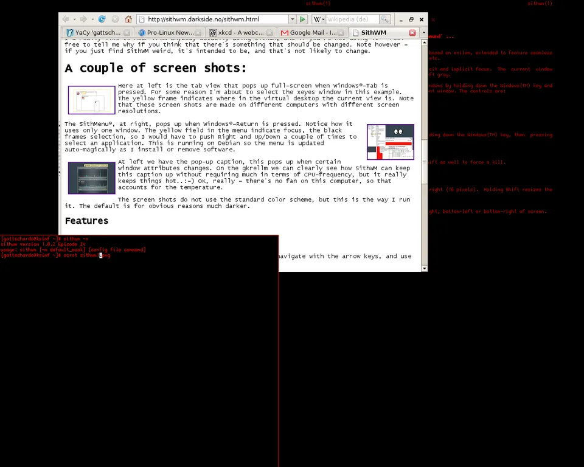
Task: Open the pop-up caption gkrellm thumbnail
Action: pyautogui.click(x=92, y=178)
